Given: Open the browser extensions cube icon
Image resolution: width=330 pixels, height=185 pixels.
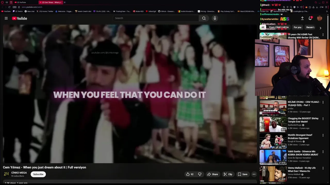Looking at the screenshot, I should (310, 7).
